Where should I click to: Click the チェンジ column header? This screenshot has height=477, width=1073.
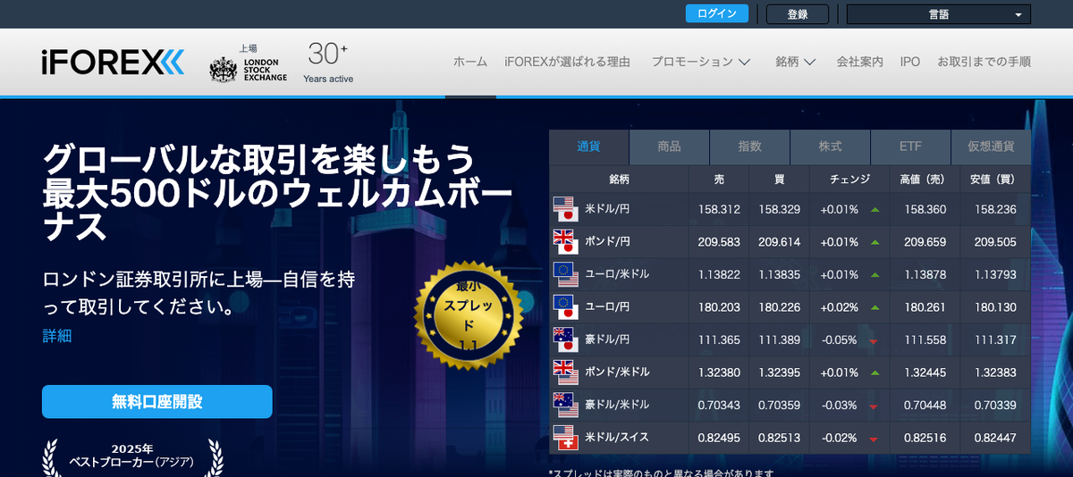(849, 179)
